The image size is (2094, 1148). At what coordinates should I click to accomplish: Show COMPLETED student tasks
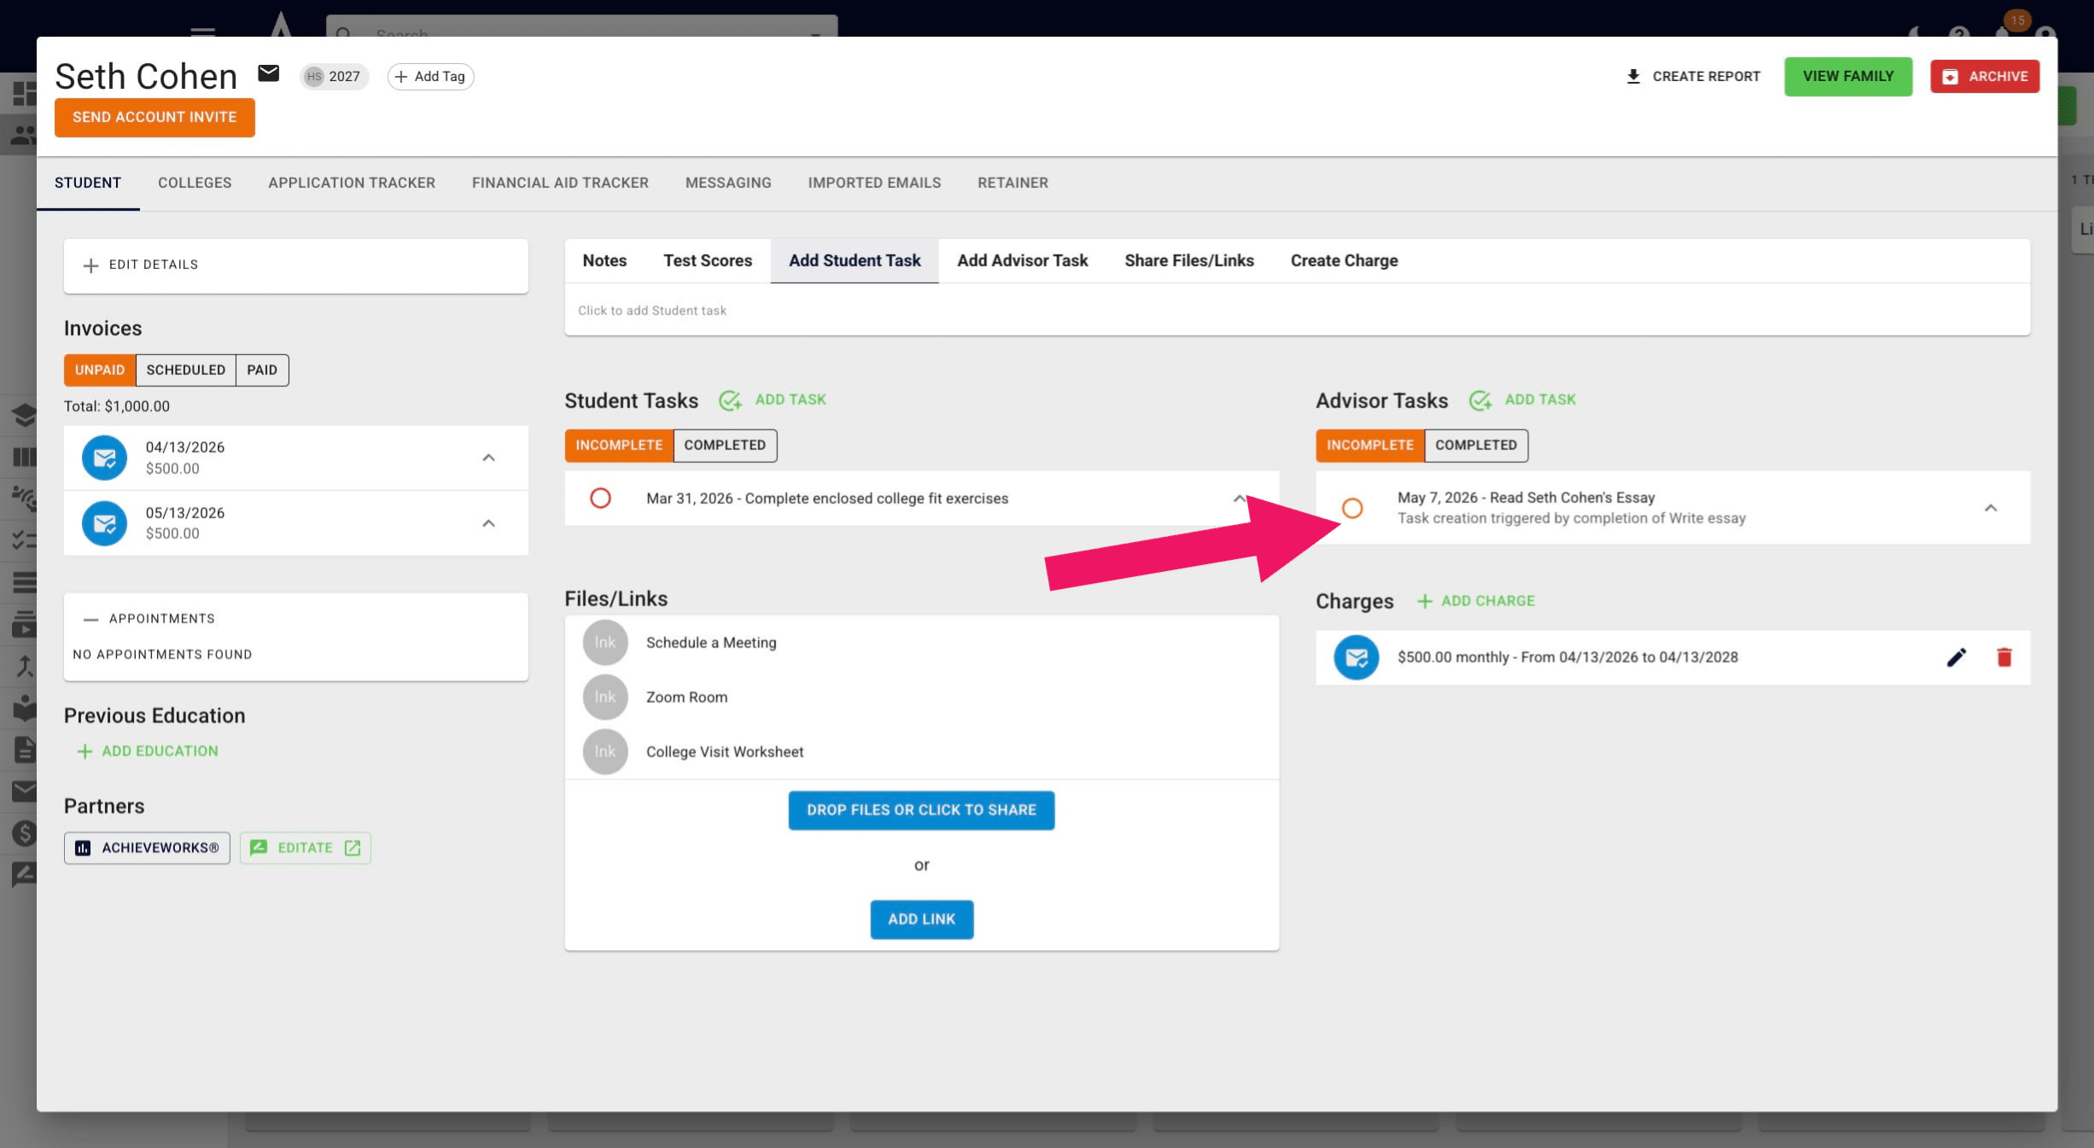725,446
